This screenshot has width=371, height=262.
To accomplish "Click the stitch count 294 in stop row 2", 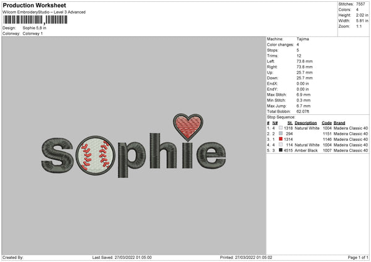I will (289, 134).
